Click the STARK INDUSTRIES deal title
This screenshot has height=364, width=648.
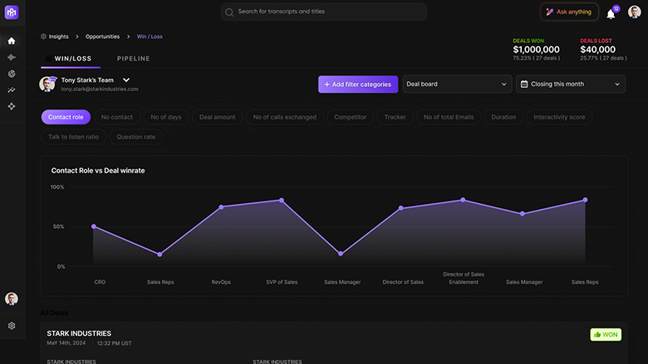[79, 333]
